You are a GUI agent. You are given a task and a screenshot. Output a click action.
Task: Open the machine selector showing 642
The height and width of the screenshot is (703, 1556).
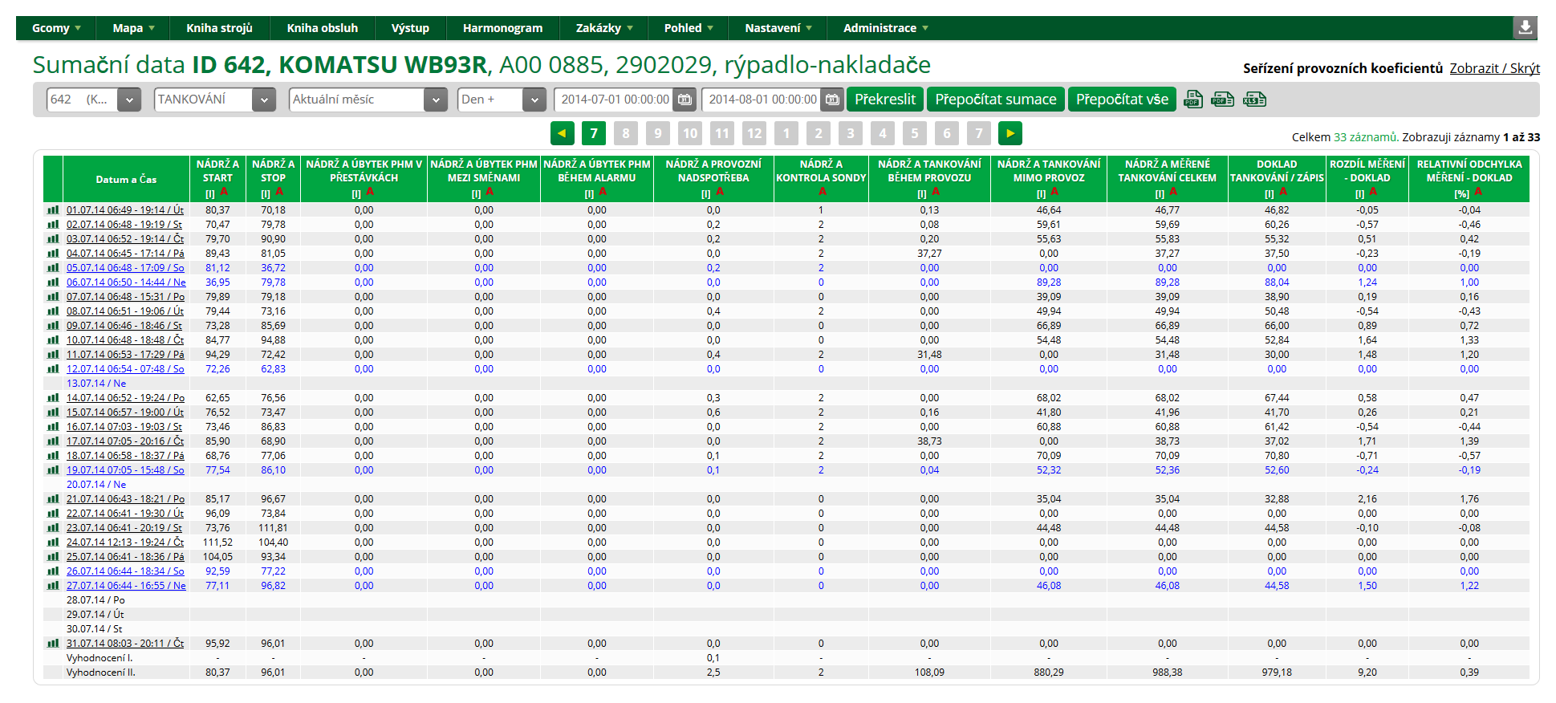[94, 100]
